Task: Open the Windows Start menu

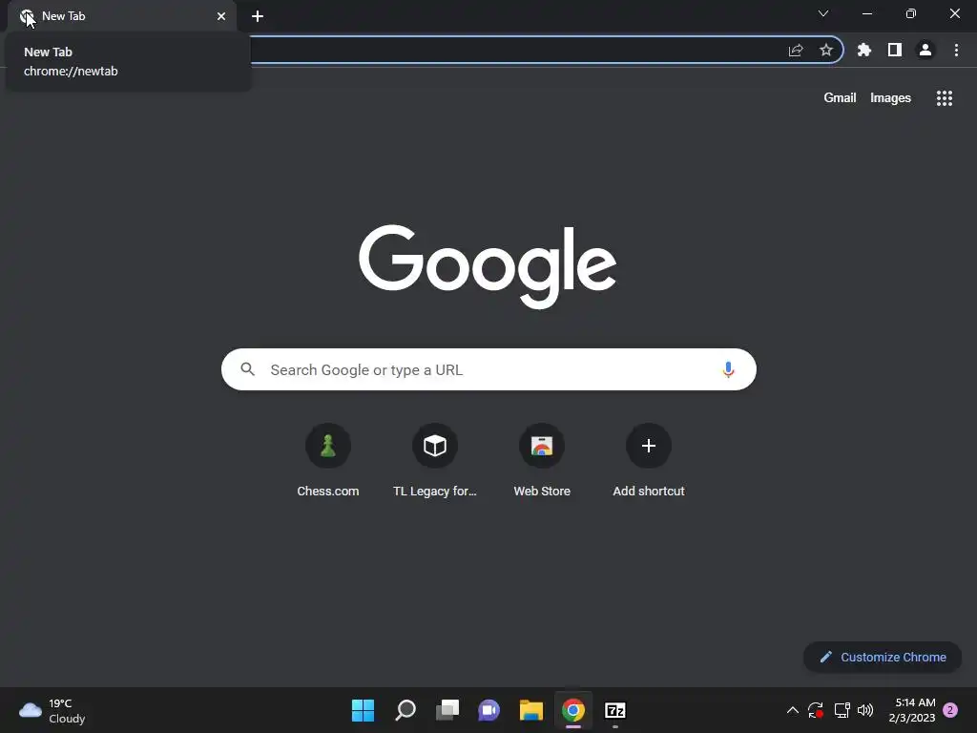Action: click(x=363, y=710)
